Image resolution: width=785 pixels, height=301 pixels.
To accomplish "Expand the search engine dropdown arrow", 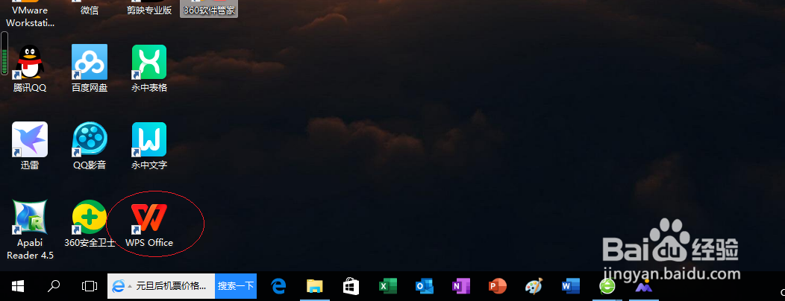I will (x=130, y=287).
